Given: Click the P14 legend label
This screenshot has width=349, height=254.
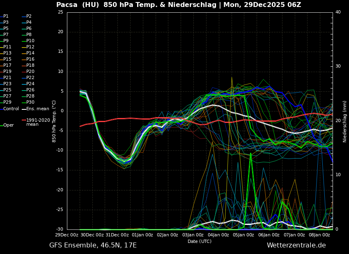Looking at the screenshot, I should (30, 53).
